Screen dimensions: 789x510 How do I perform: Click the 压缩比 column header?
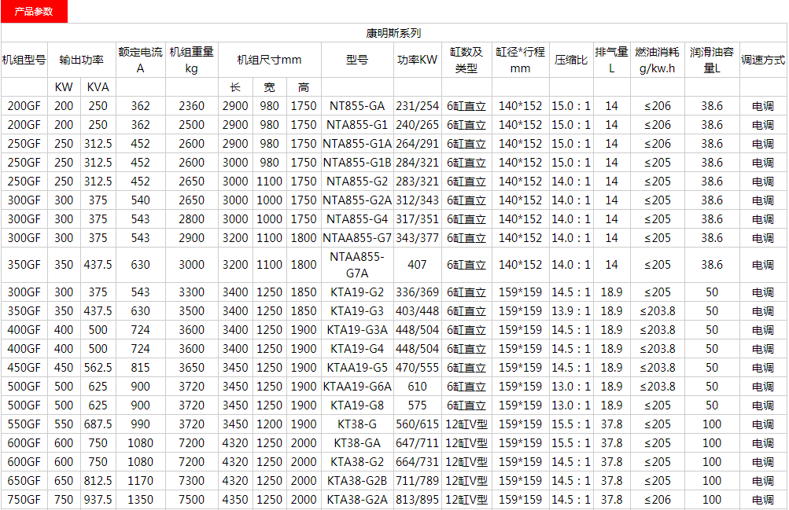tap(571, 61)
